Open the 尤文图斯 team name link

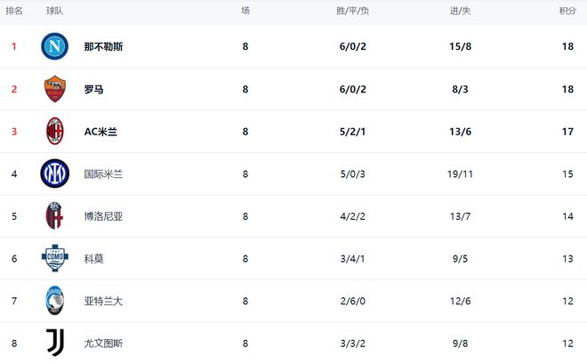point(103,344)
